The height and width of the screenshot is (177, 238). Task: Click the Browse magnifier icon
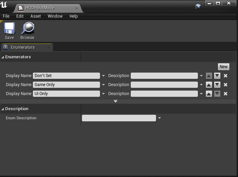[x=28, y=28]
